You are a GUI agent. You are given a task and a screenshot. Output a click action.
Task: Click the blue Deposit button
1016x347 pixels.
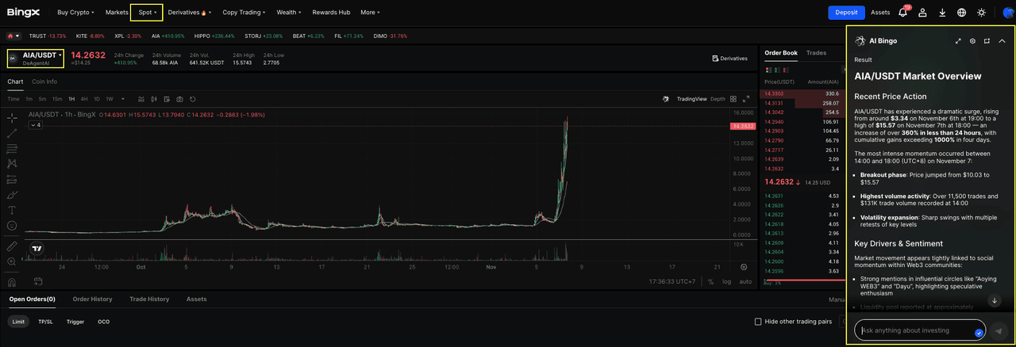[x=846, y=13]
